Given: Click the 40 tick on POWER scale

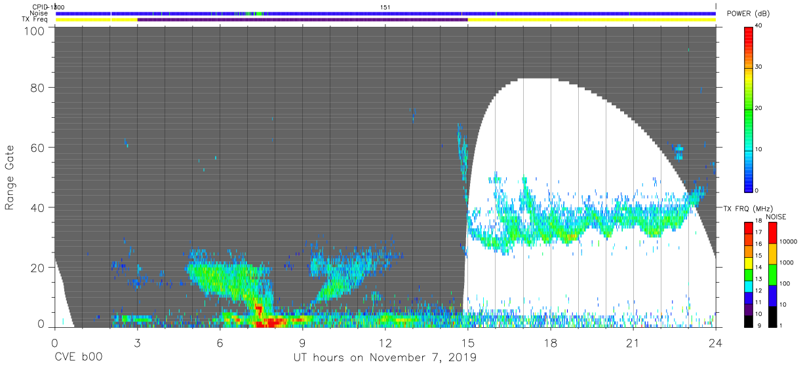Looking at the screenshot, I should [x=759, y=26].
